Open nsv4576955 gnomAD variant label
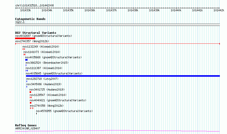227x134 pixels. click(x=64, y=111)
